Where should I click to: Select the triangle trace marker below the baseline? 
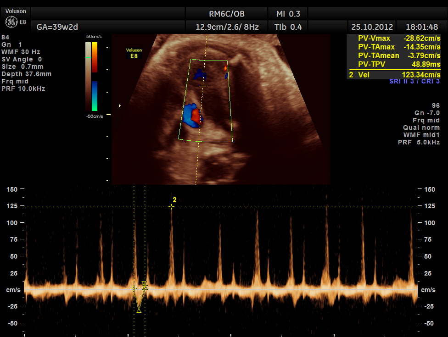click(x=139, y=310)
